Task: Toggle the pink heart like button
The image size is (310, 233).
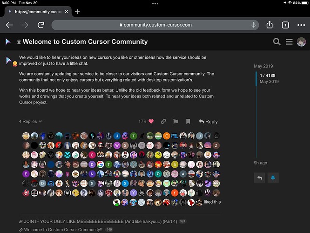Action: (151, 121)
